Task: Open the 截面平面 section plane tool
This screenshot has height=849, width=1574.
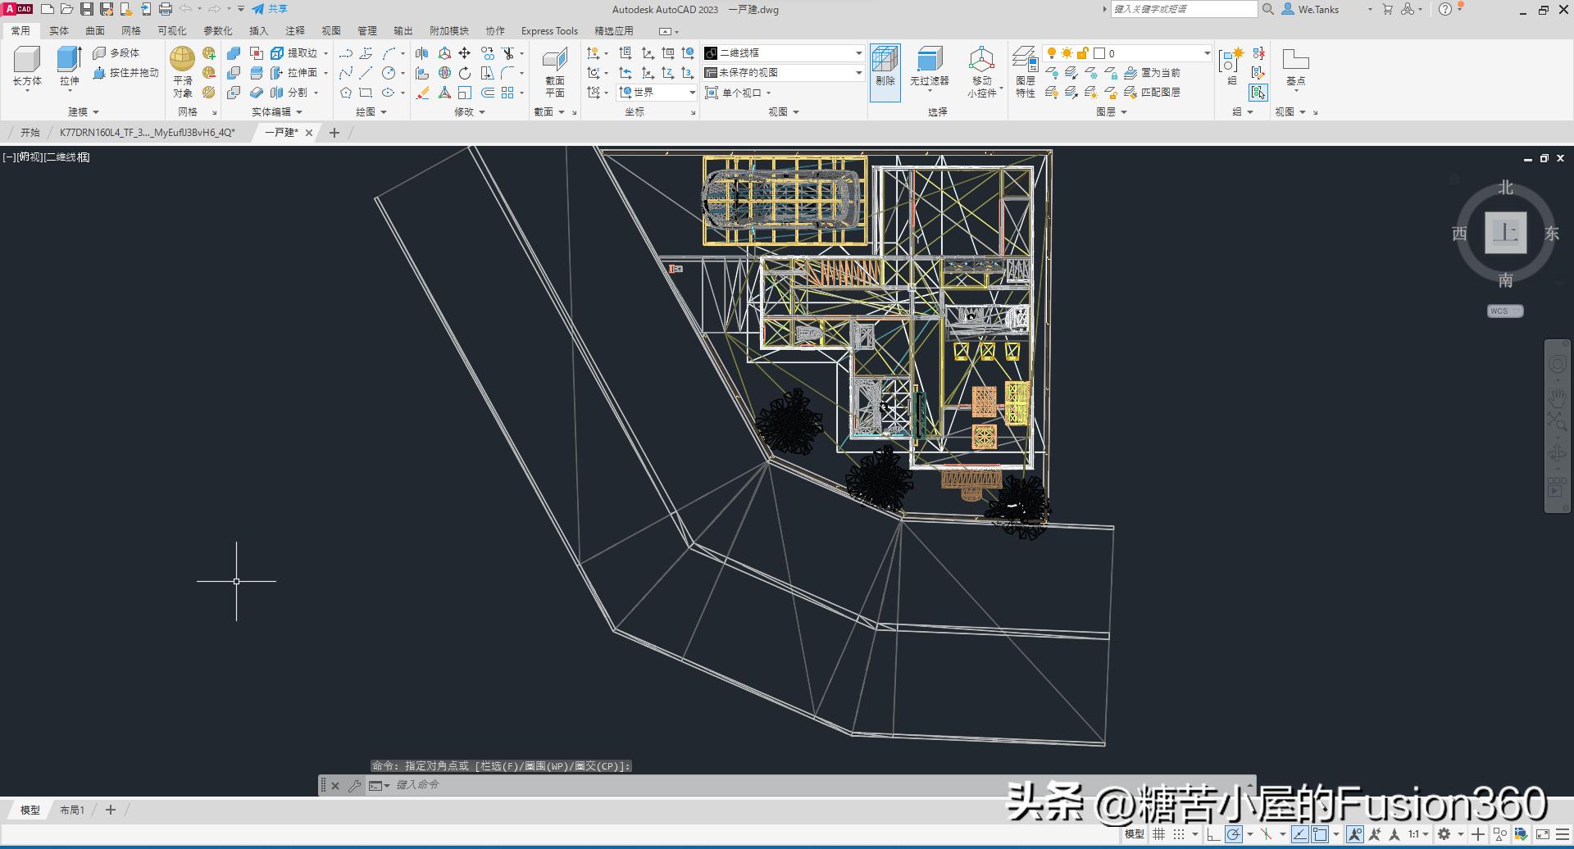Action: (x=555, y=61)
